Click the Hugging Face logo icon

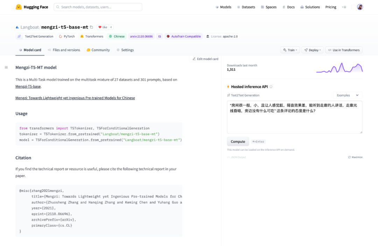[19, 7]
